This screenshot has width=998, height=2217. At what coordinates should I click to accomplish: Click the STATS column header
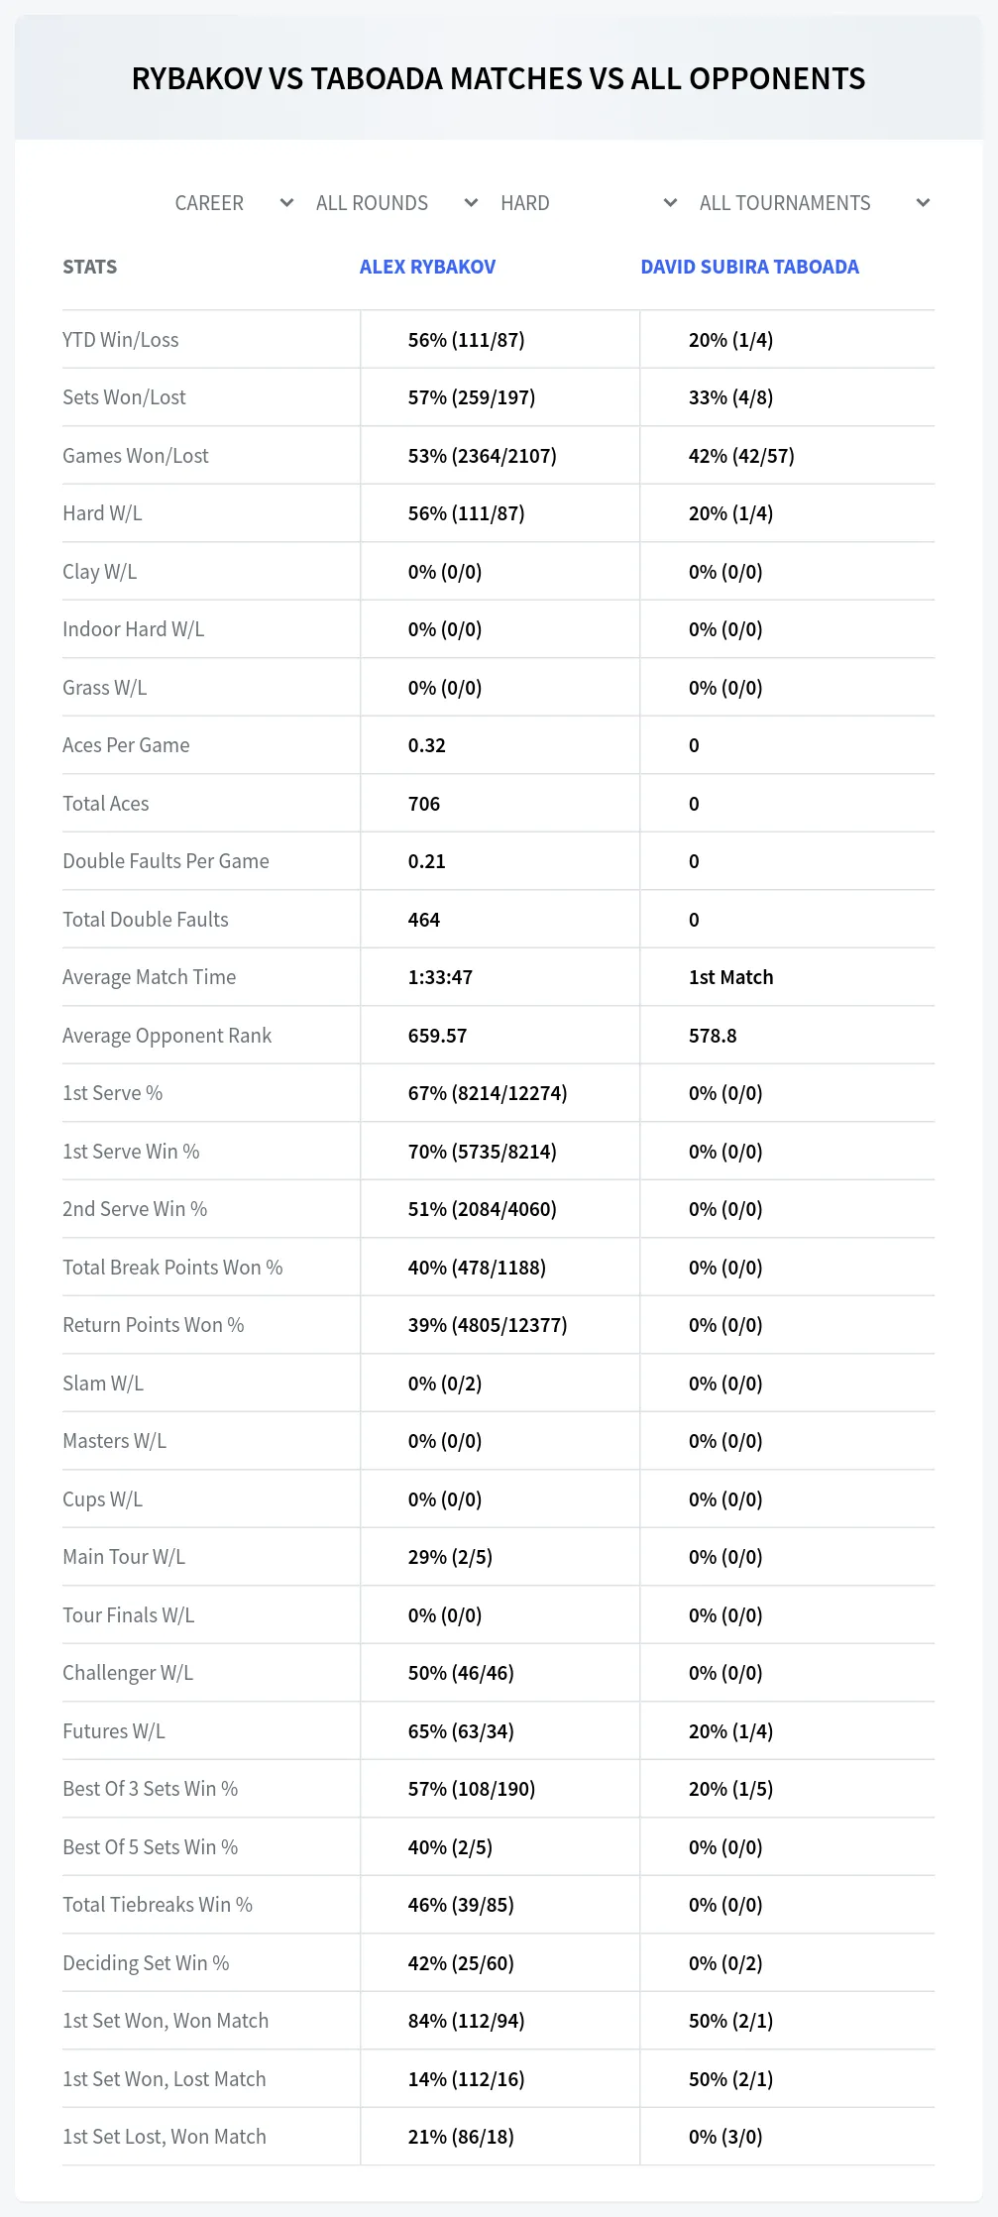89,267
